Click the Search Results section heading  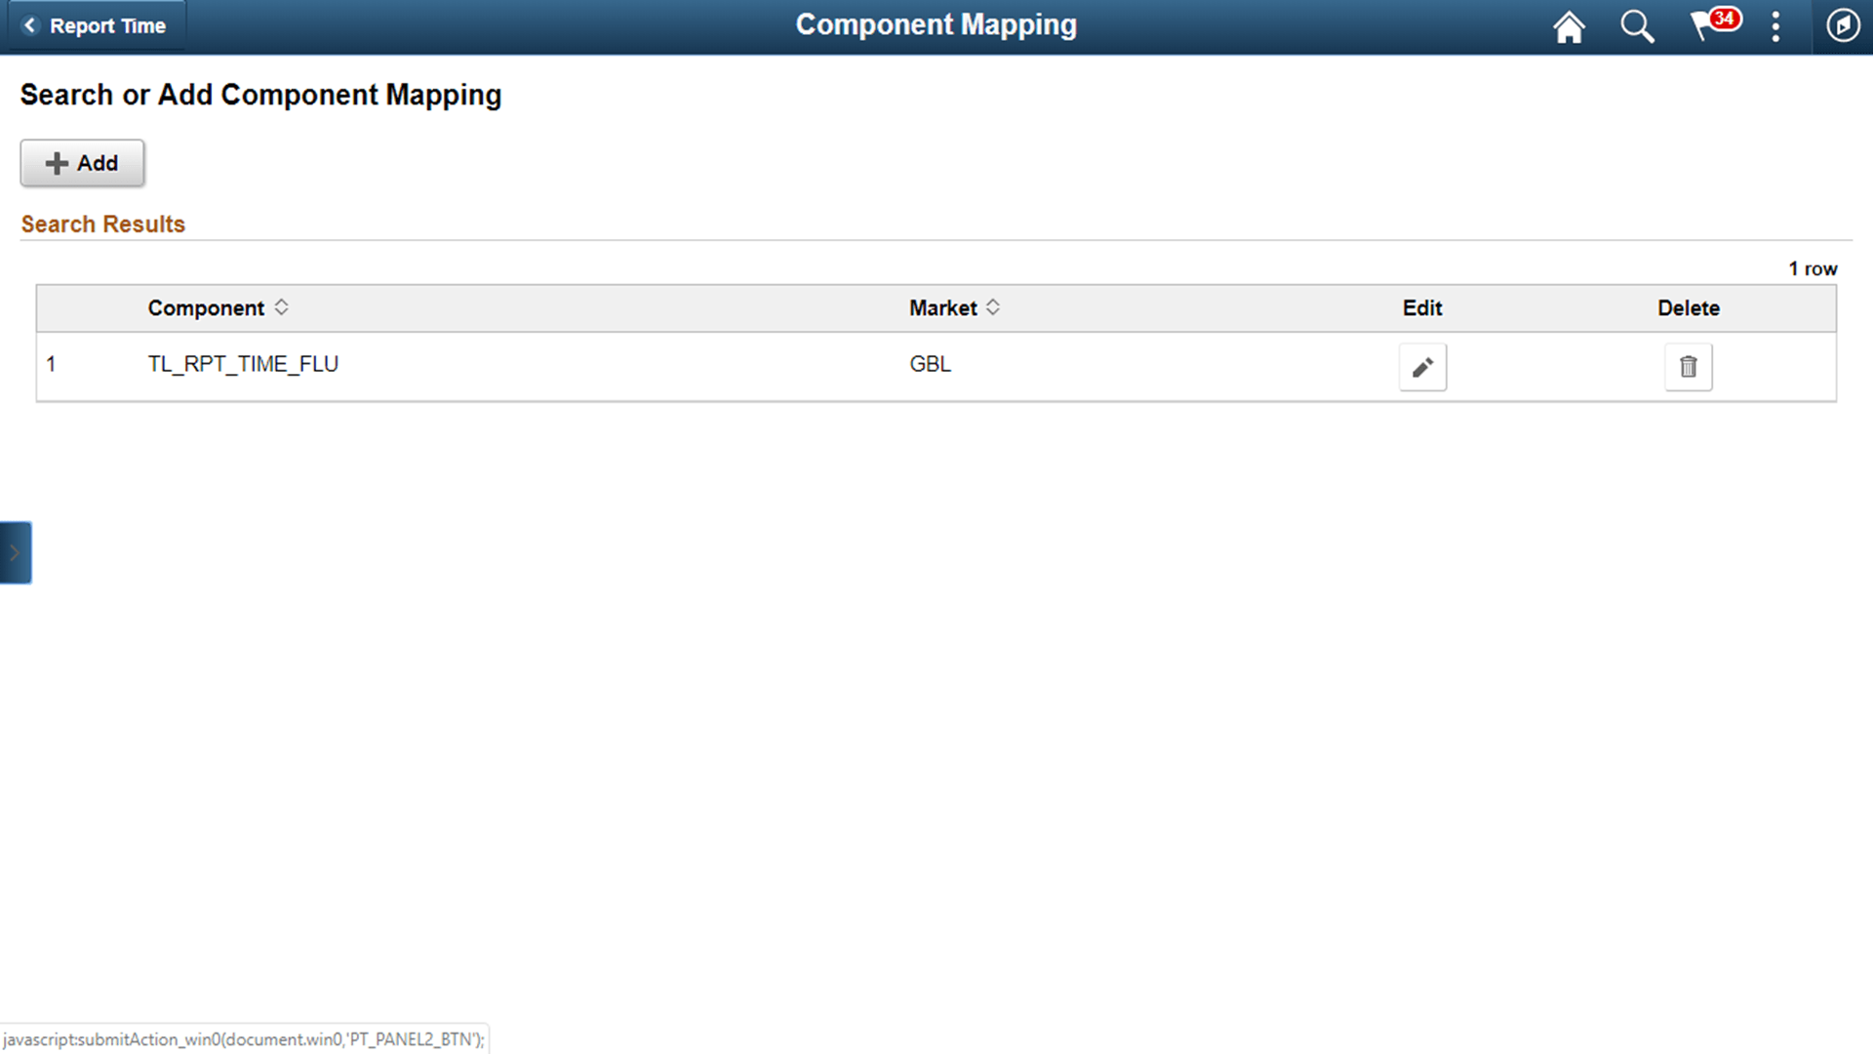[x=102, y=223]
